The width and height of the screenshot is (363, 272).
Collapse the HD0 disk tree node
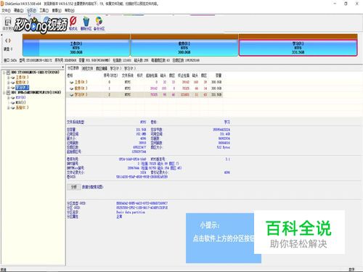point(4,73)
